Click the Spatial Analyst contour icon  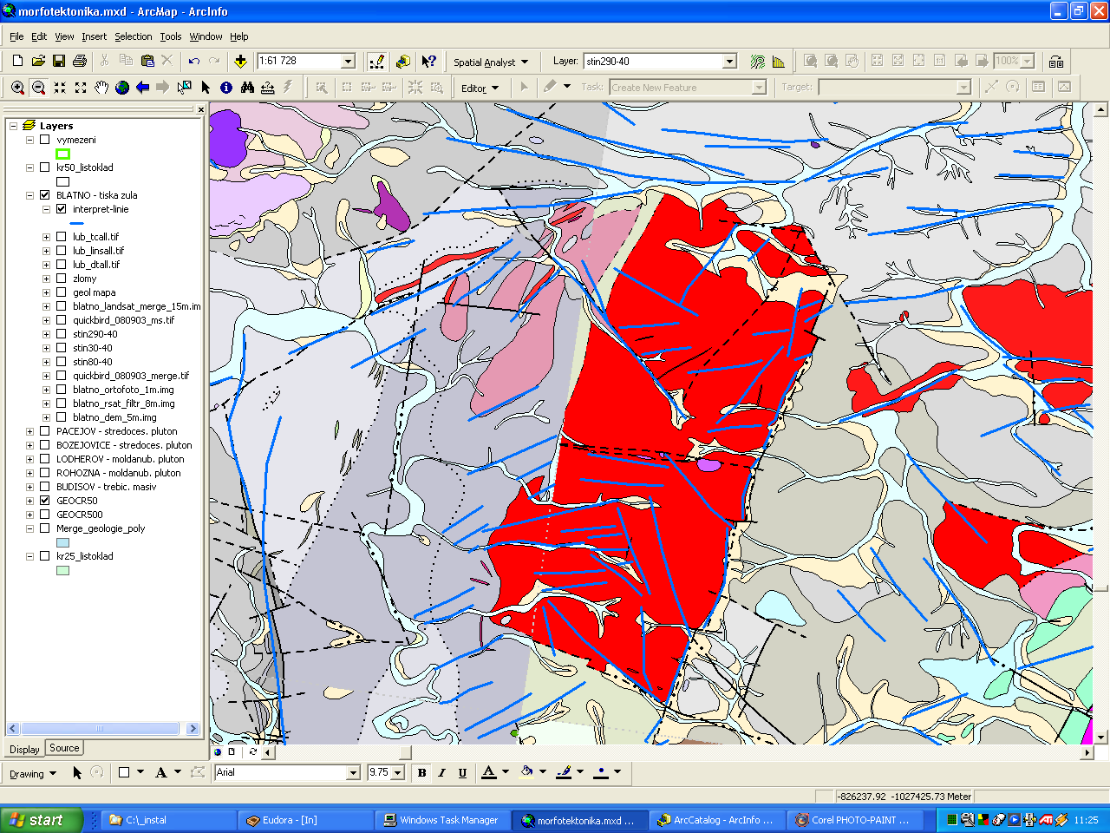click(757, 61)
